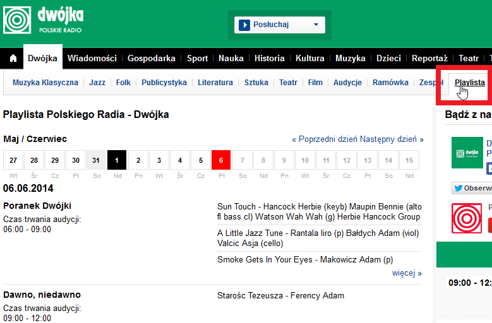Image resolution: width=492 pixels, height=323 pixels.
Task: Click the Dawno, niedawno programme title
Action: (42, 295)
